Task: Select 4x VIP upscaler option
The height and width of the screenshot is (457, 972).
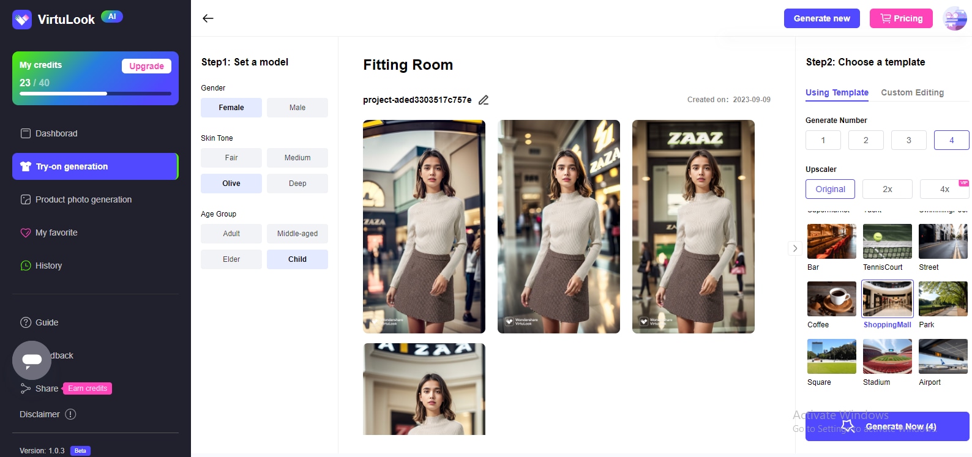Action: pyautogui.click(x=944, y=189)
